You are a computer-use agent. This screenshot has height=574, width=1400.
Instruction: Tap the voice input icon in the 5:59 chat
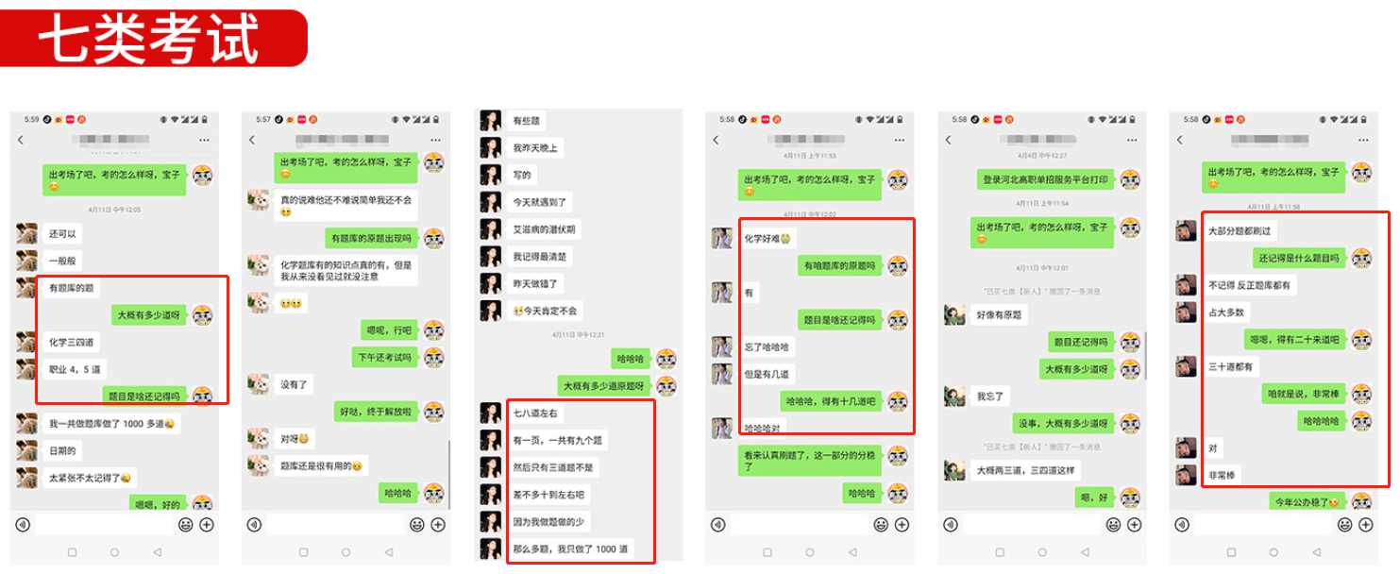23,524
